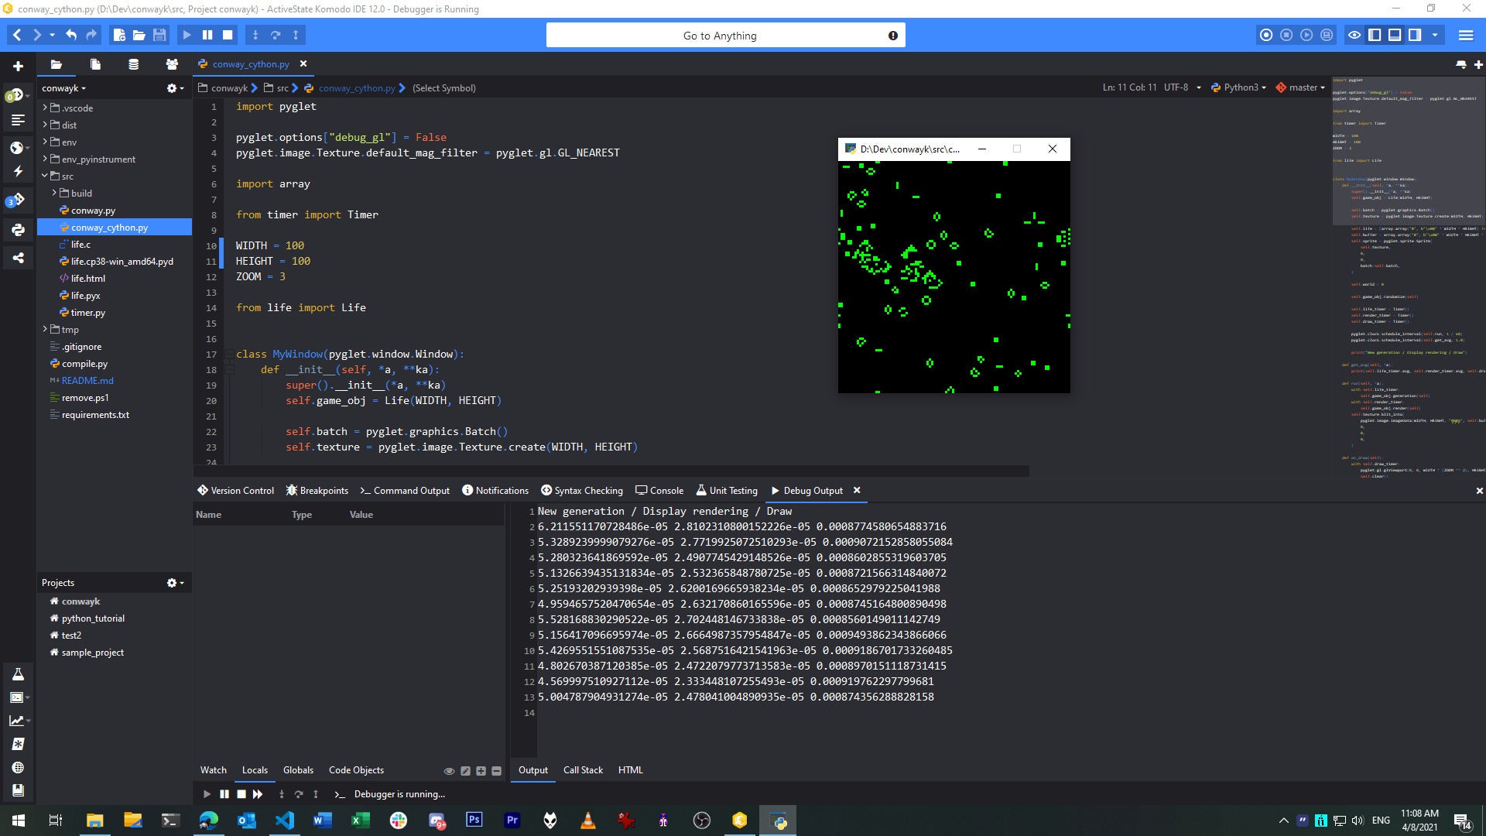Save file with the floppy icon
This screenshot has width=1486, height=836.
point(159,35)
